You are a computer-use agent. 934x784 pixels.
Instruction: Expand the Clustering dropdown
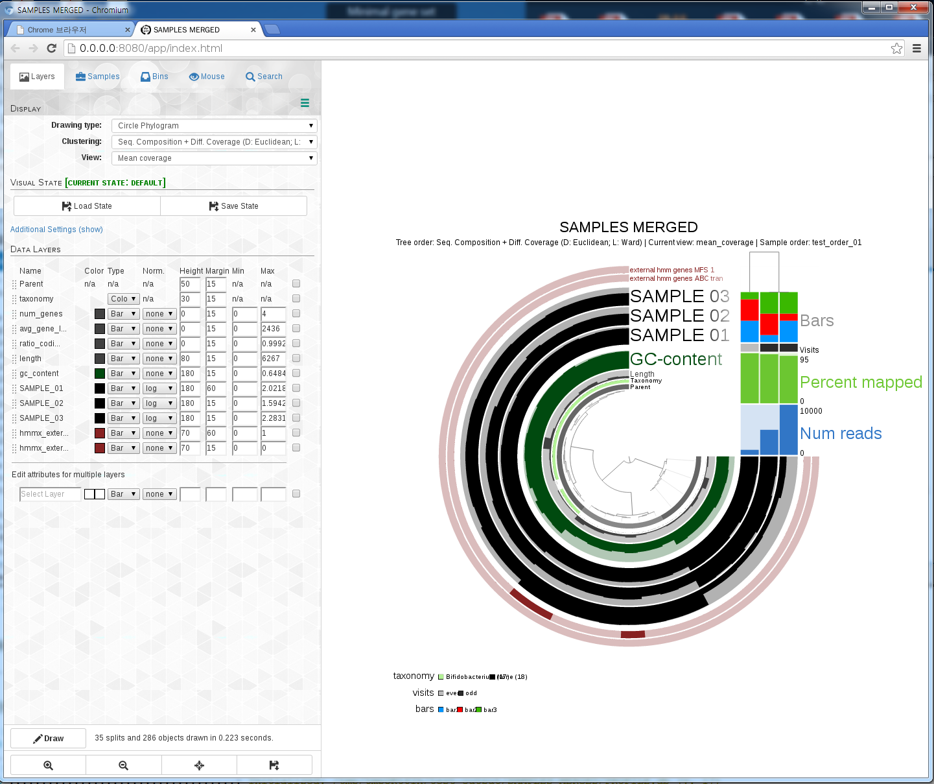coord(214,142)
